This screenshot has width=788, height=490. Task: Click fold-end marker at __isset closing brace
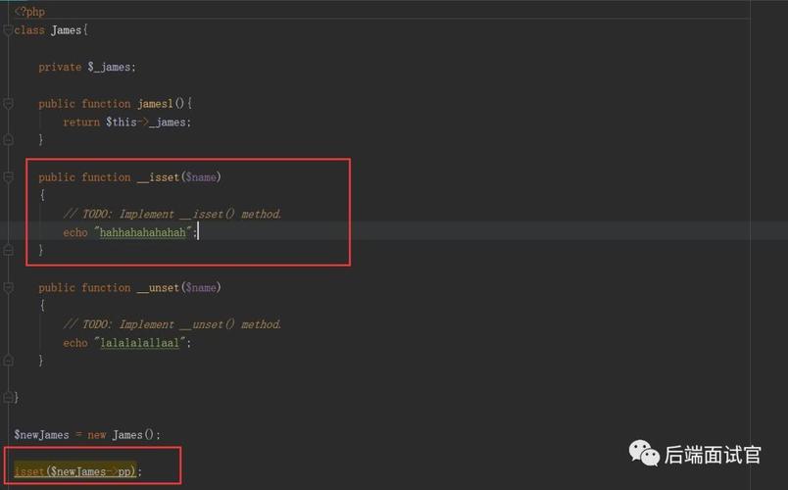pyautogui.click(x=8, y=250)
